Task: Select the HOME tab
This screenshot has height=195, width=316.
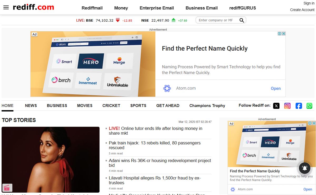Action: [x=7, y=105]
